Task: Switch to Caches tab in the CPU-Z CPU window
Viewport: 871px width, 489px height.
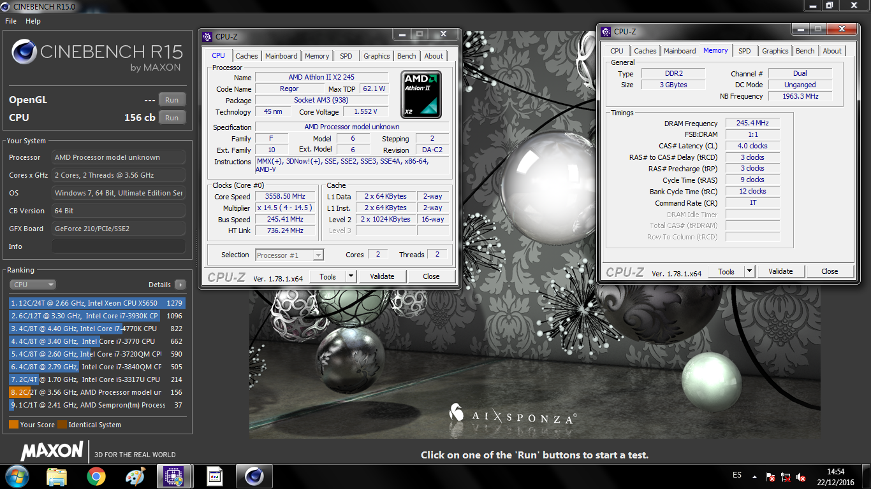Action: [x=247, y=56]
